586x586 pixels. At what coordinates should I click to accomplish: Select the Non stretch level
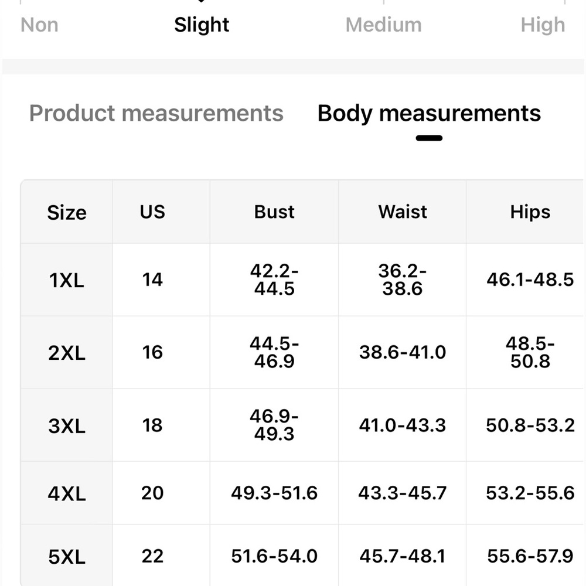[x=39, y=25]
